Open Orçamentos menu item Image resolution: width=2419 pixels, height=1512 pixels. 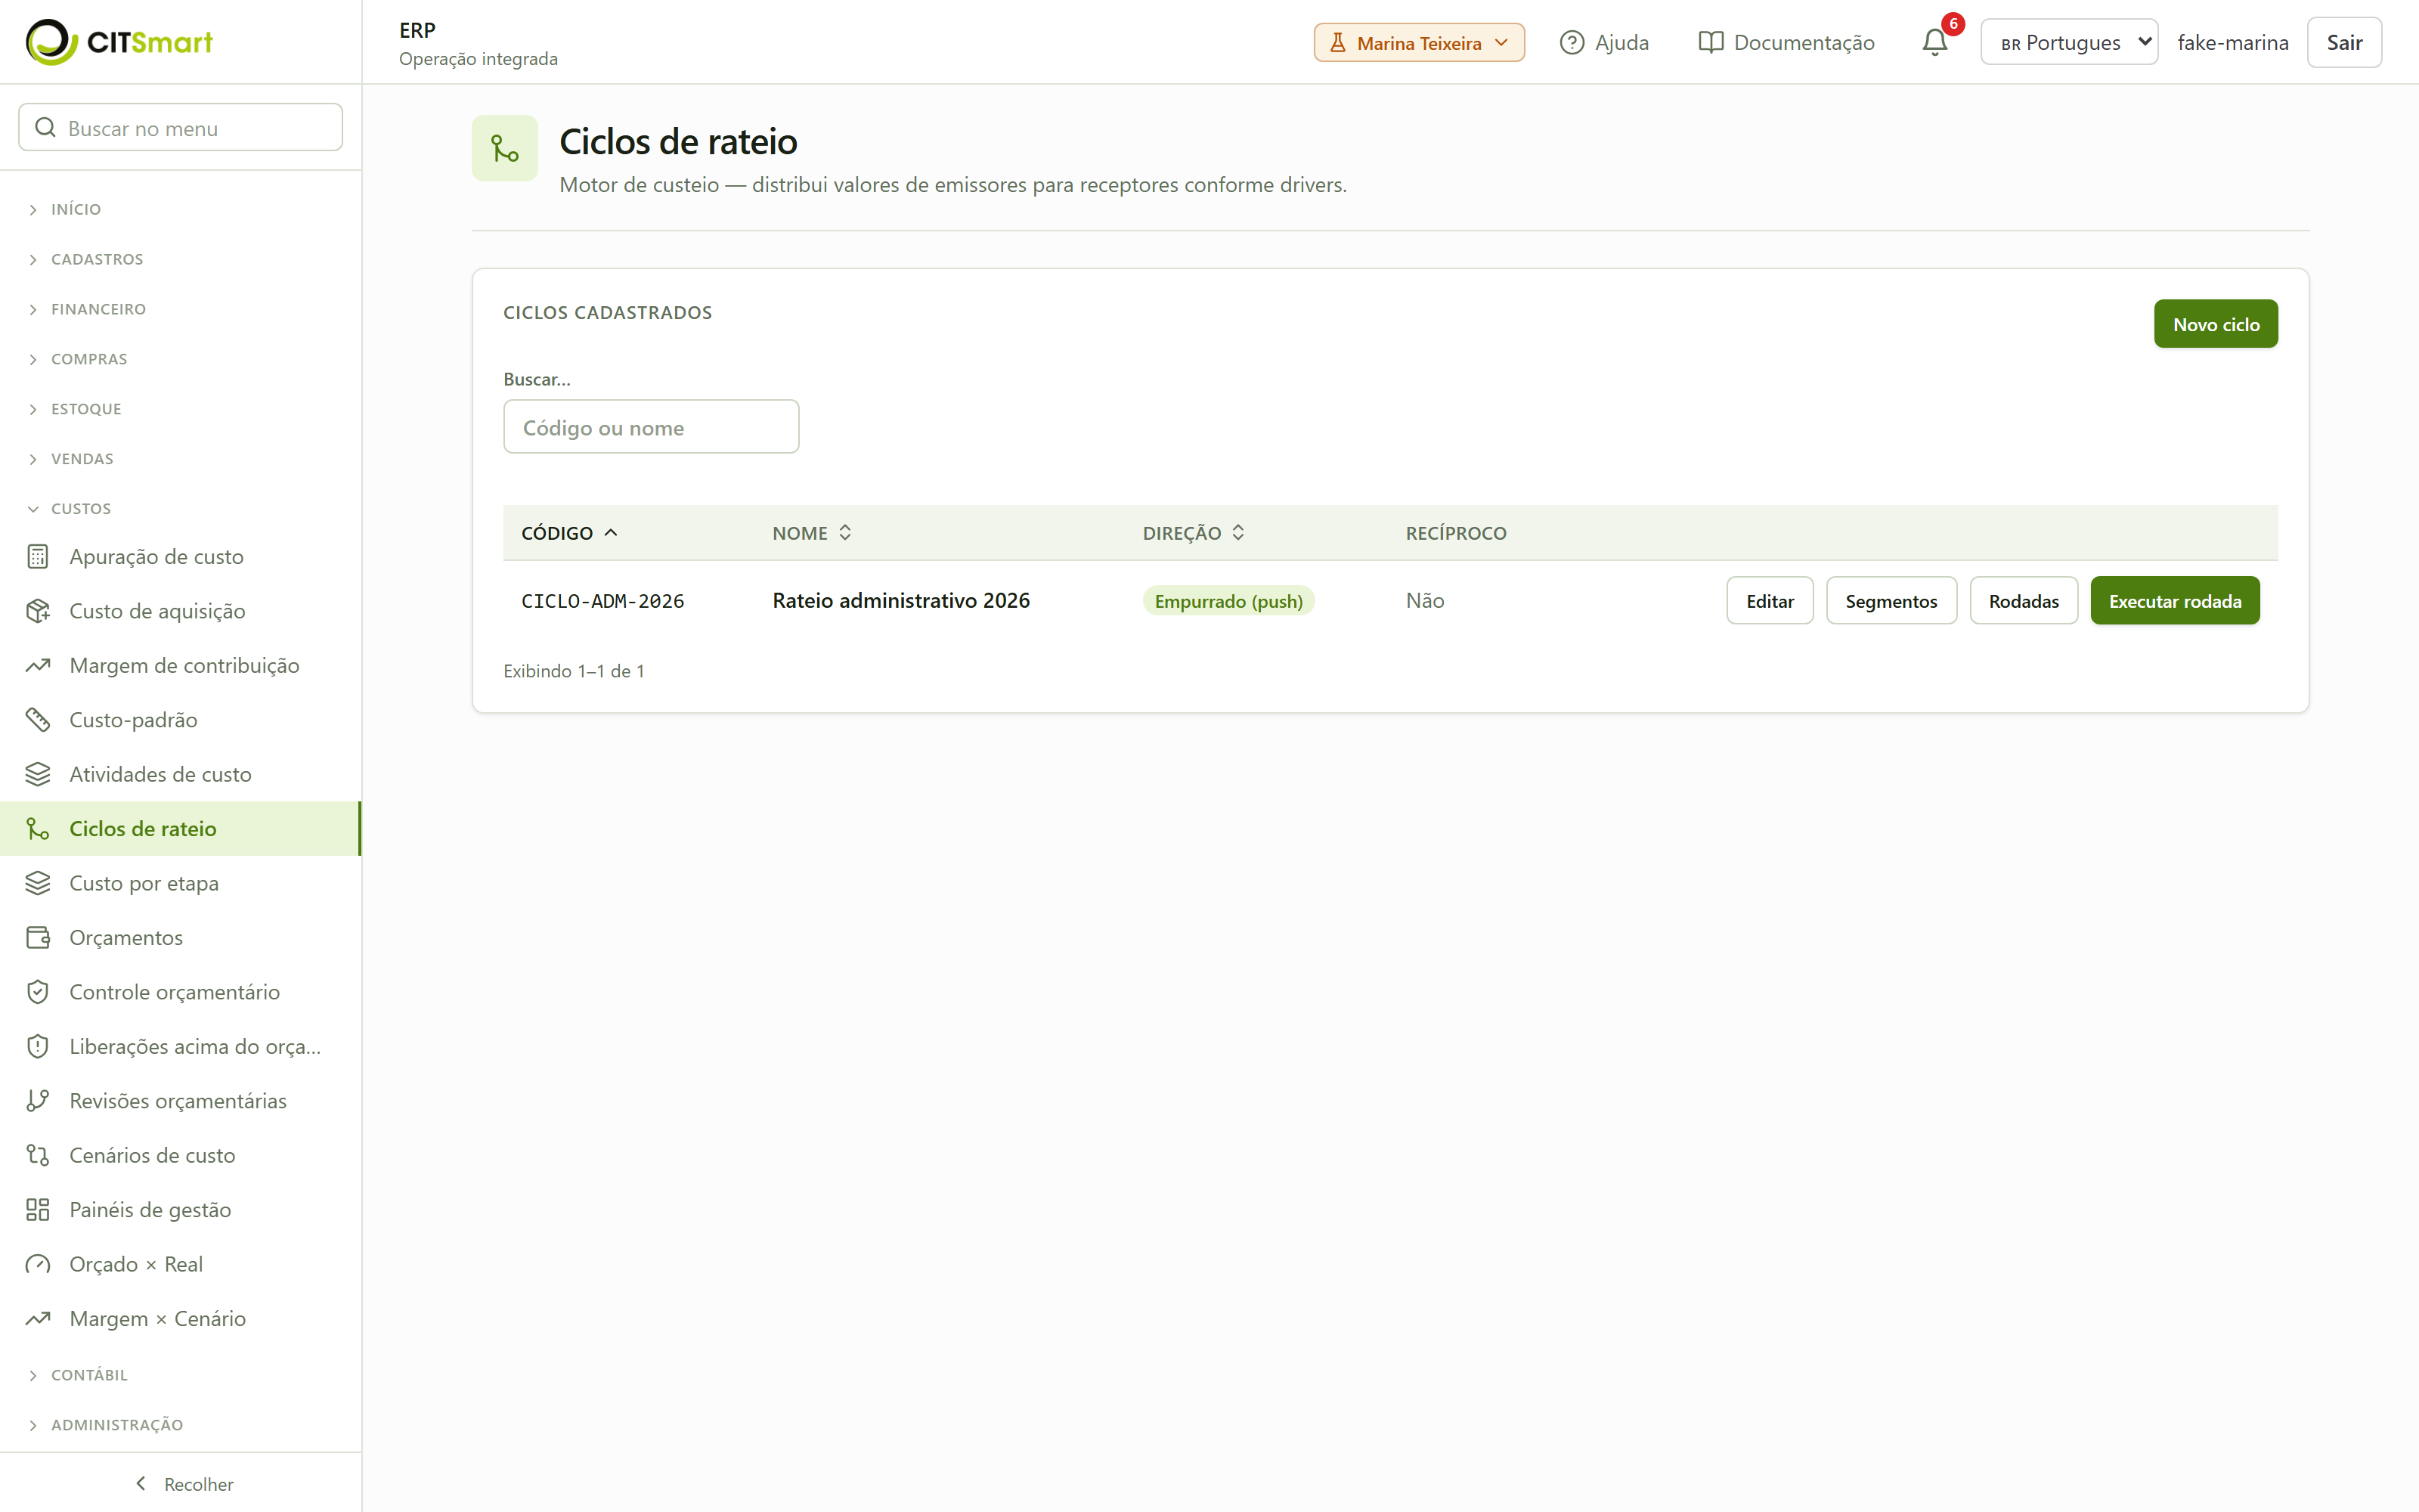click(x=181, y=938)
